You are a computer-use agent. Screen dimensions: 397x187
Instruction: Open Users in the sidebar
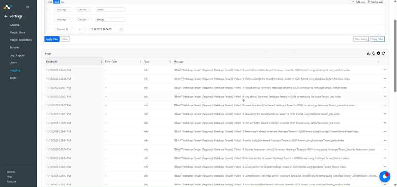[13, 63]
